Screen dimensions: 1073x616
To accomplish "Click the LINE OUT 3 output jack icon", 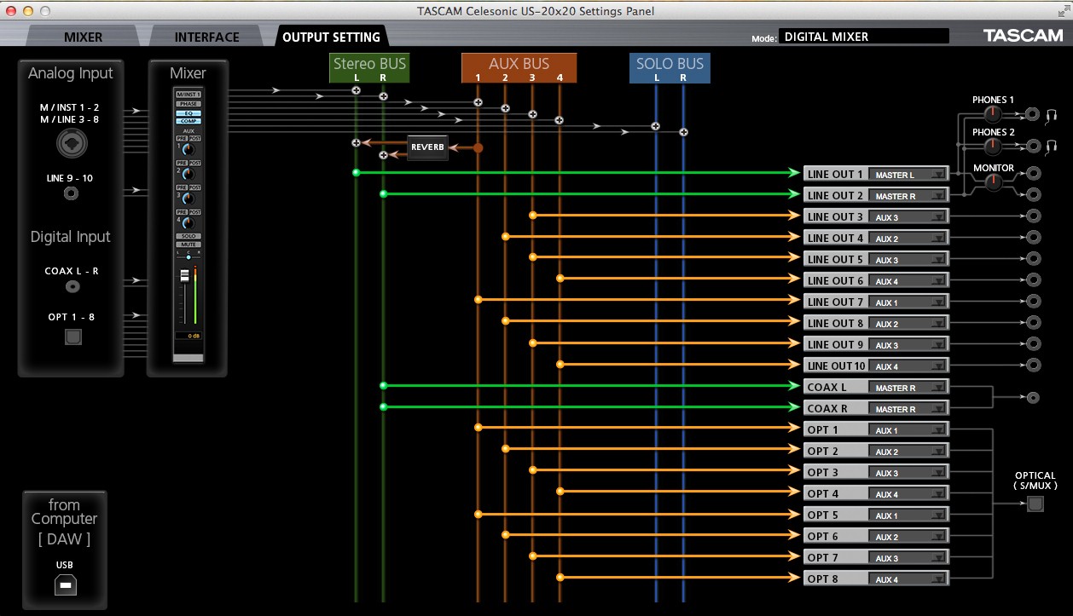I will 1034,216.
